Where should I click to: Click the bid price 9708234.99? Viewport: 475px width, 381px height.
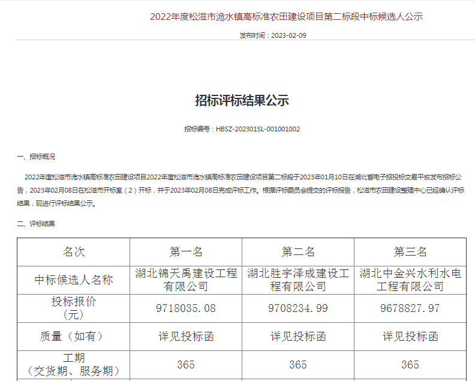[x=298, y=308]
